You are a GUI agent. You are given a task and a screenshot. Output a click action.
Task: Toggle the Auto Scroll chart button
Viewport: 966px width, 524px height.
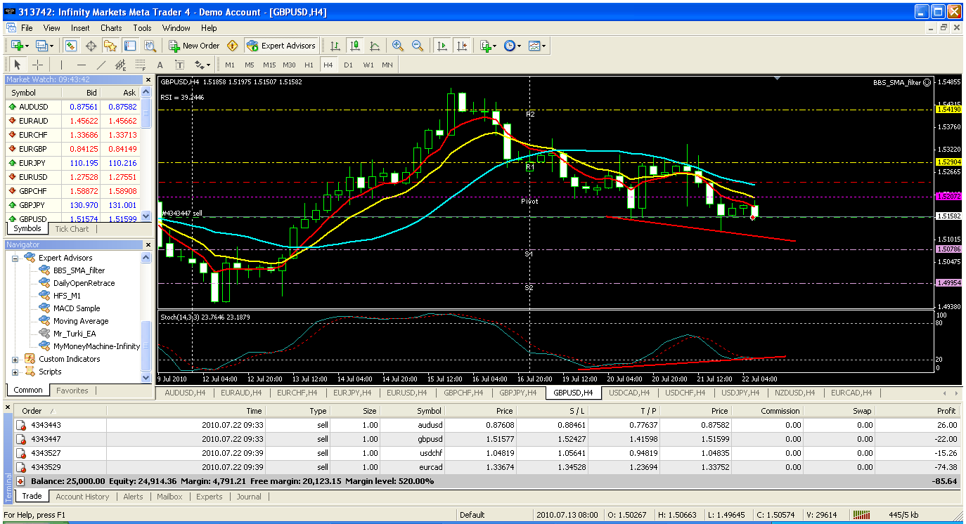point(442,46)
